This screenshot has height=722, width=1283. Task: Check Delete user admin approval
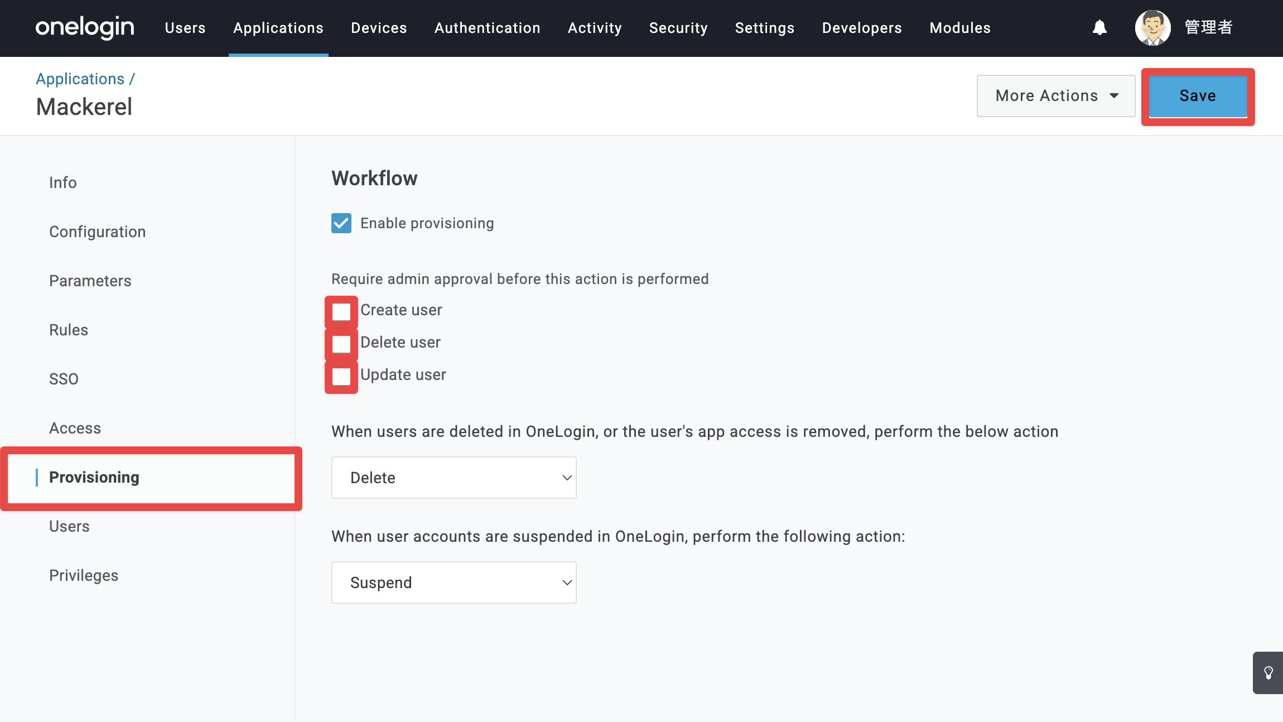coord(341,344)
